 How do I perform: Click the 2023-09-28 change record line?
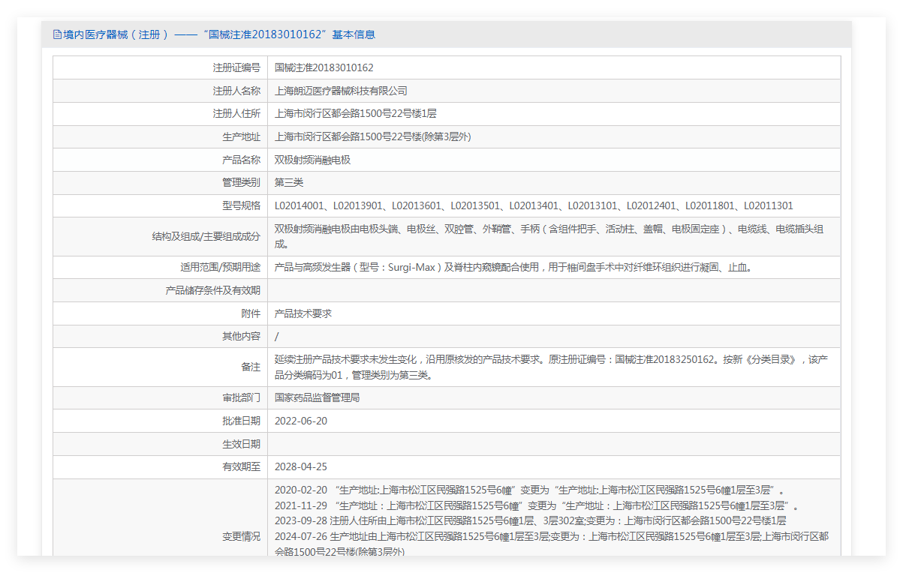point(530,520)
